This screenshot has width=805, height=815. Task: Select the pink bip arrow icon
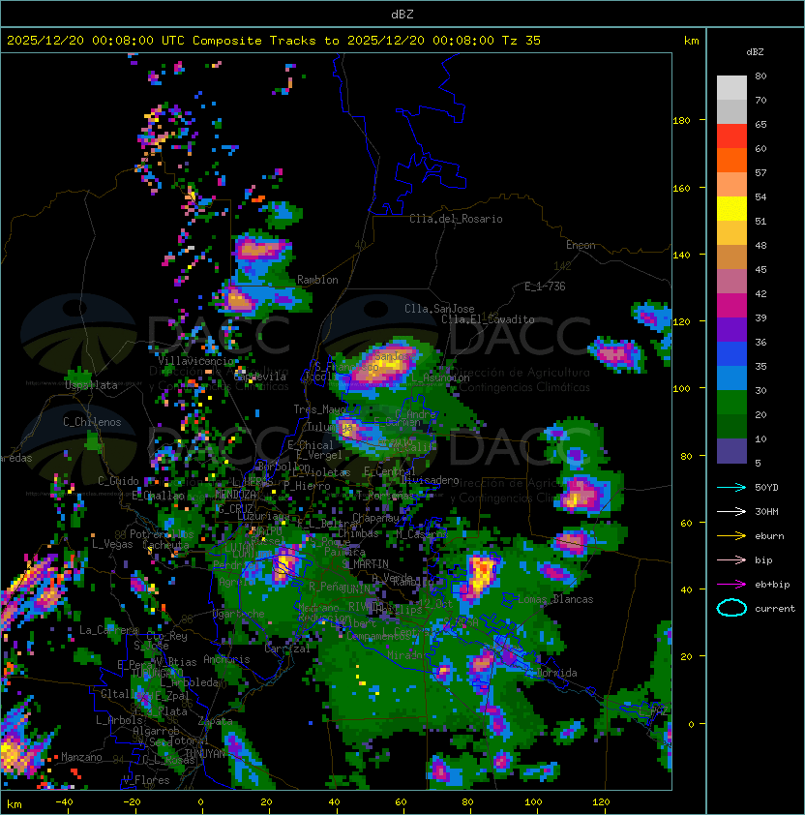click(x=731, y=559)
